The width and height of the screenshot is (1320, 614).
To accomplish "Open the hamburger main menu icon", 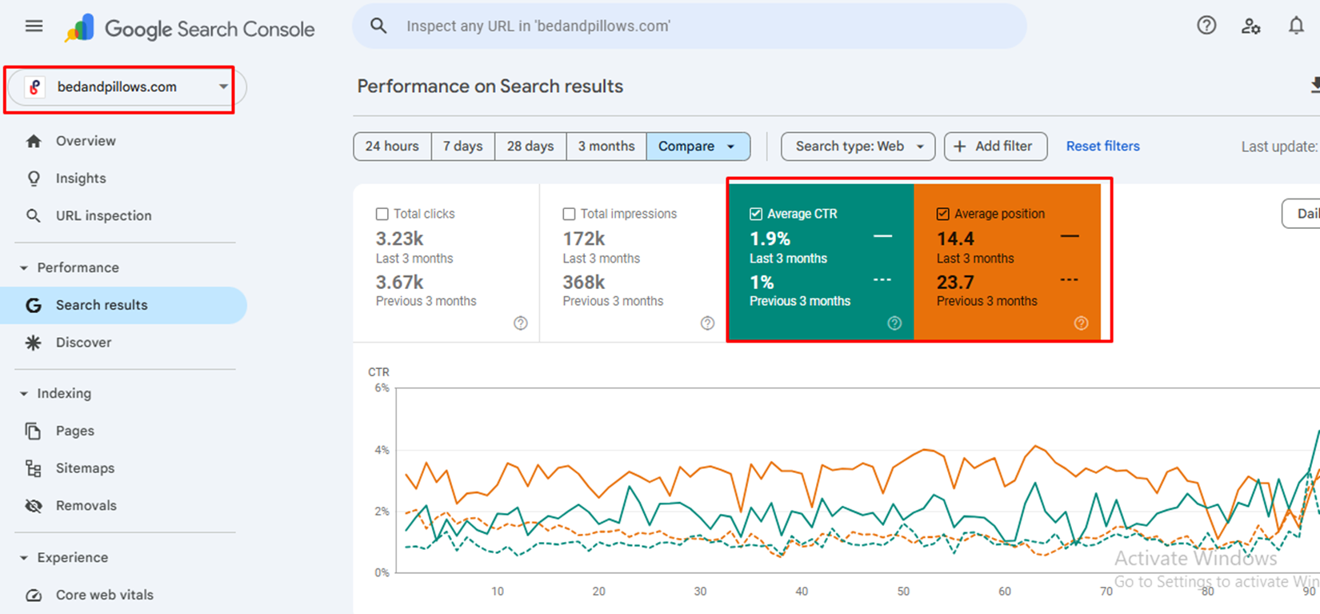I will tap(34, 26).
